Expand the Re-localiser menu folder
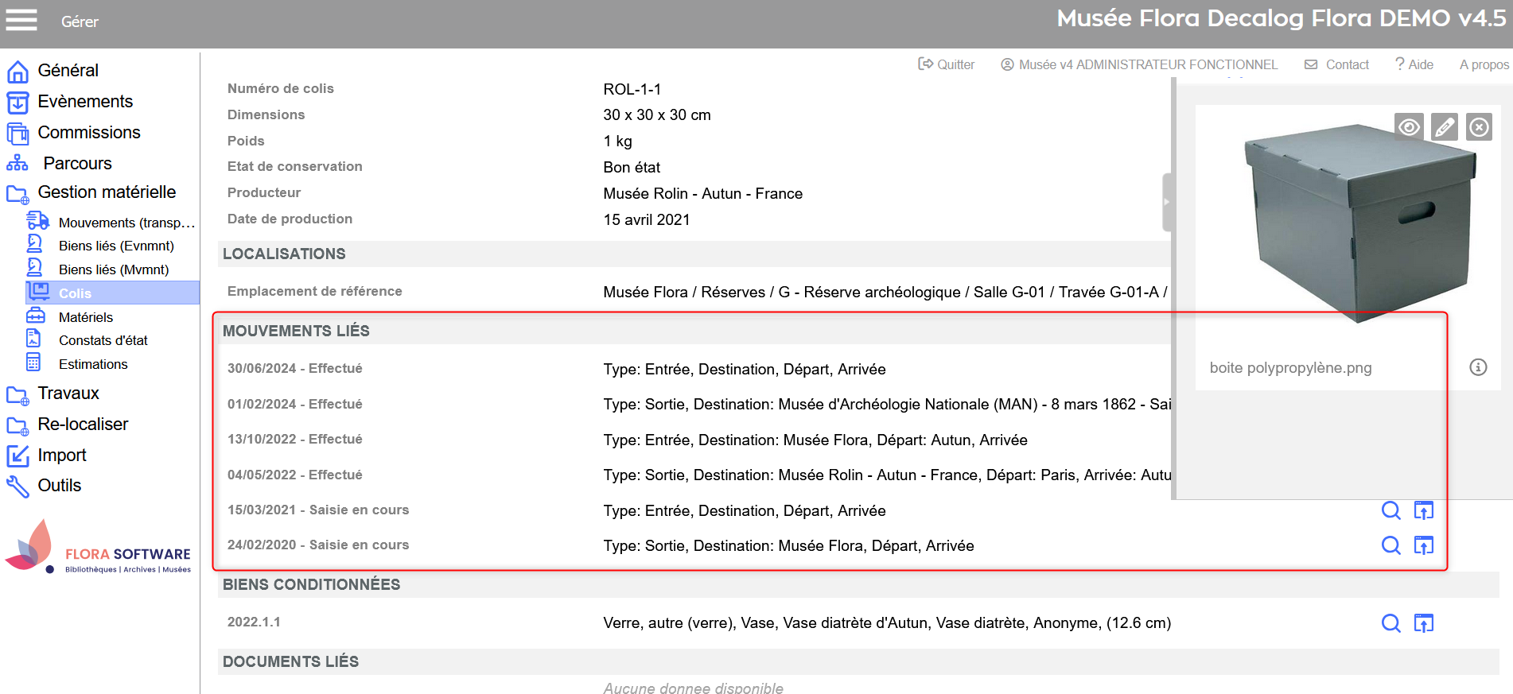The height and width of the screenshot is (694, 1513). pyautogui.click(x=82, y=425)
